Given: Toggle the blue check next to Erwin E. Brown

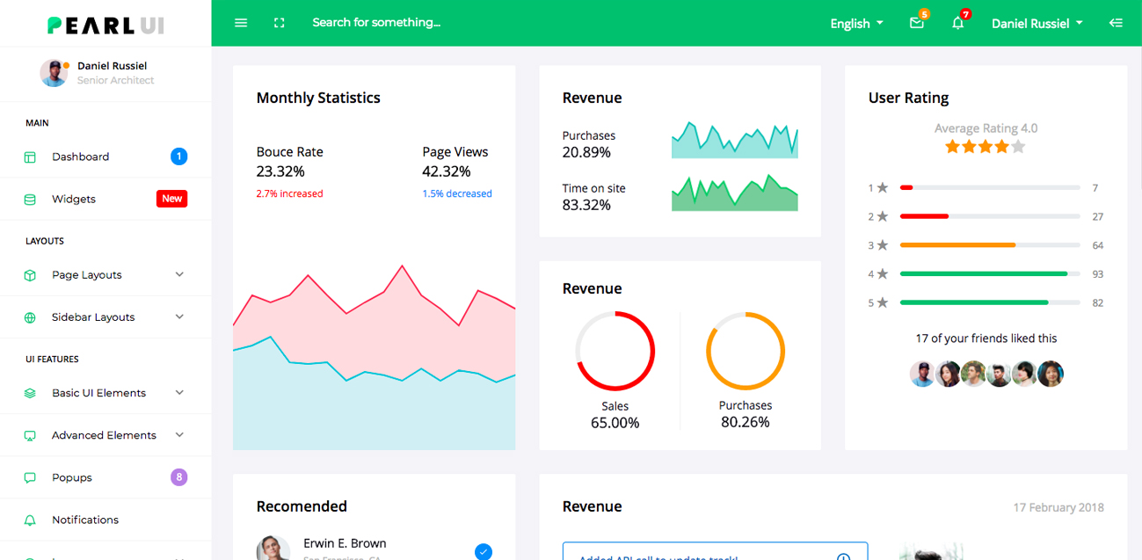Looking at the screenshot, I should click(484, 551).
